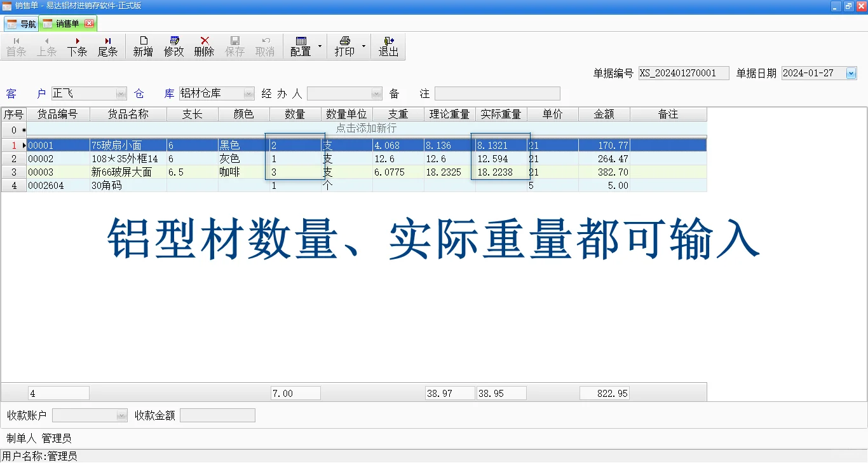Select the row for 108*35外框14
Image resolution: width=868 pixels, height=463 pixels.
(x=127, y=158)
